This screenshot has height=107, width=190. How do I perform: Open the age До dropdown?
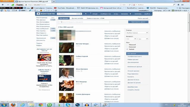[x=143, y=39]
